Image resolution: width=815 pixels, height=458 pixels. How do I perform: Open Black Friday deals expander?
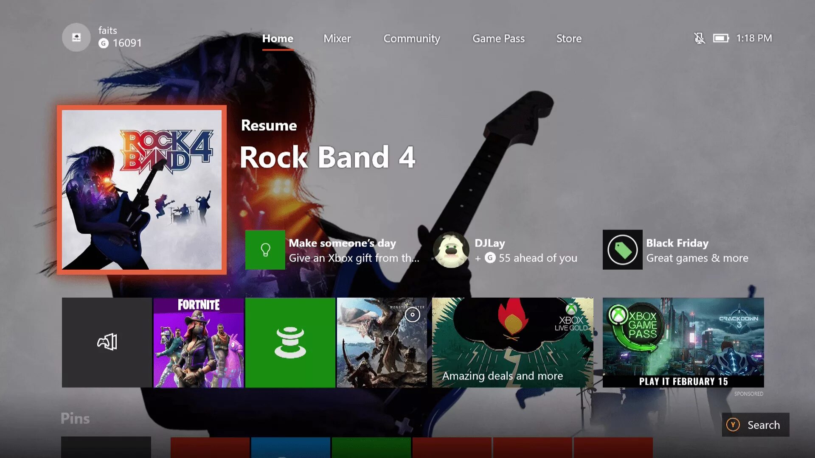(677, 250)
